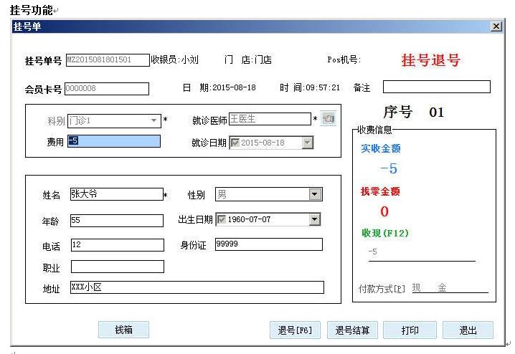Click the 退出 exit button
Viewport: 515px width, 354px height.
(468, 330)
